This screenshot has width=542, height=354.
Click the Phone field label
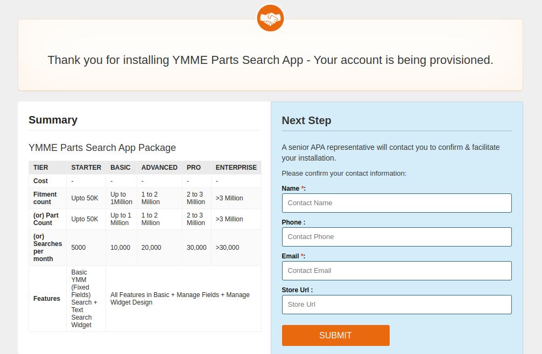click(293, 222)
